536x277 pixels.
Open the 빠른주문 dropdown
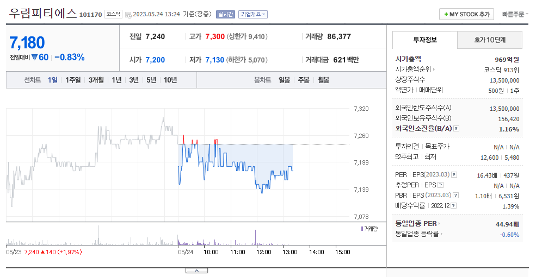click(515, 14)
